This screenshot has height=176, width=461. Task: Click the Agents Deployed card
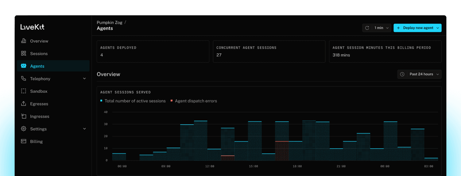(x=153, y=51)
